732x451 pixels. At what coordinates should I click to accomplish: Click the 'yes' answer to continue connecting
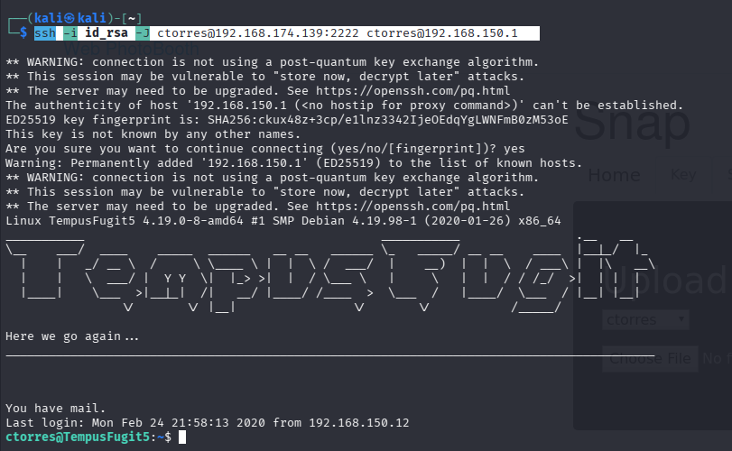(514, 149)
